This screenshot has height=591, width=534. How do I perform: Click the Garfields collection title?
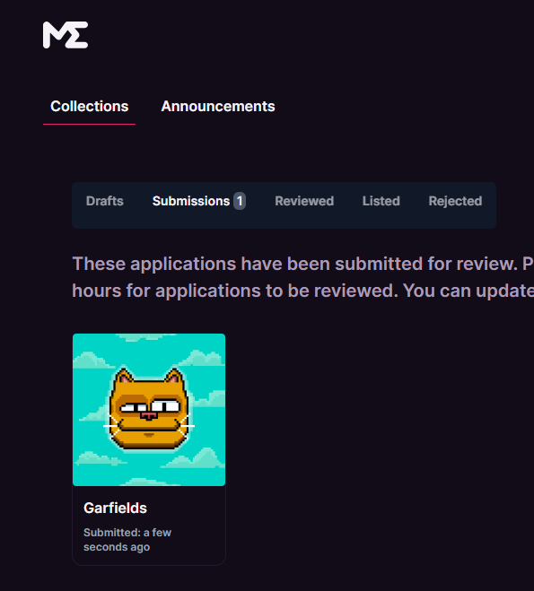tap(115, 508)
